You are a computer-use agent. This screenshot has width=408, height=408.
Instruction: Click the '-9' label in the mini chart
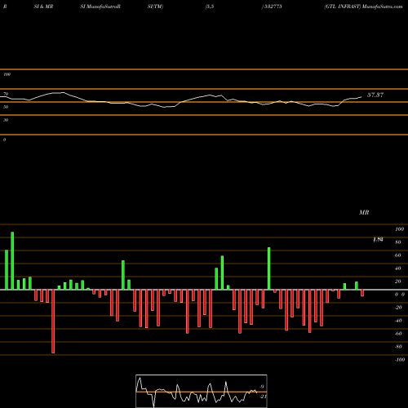(261, 387)
